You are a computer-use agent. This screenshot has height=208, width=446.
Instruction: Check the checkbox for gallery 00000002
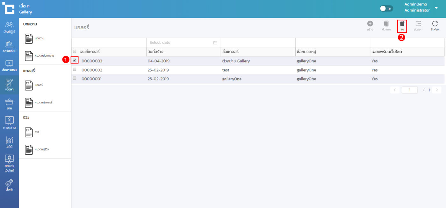click(x=75, y=69)
